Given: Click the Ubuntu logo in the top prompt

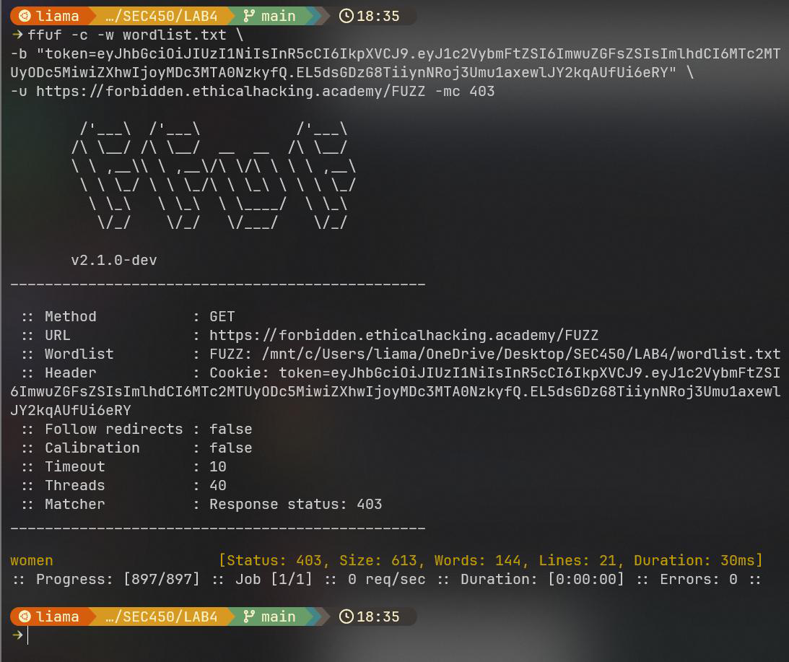Looking at the screenshot, I should tap(25, 16).
